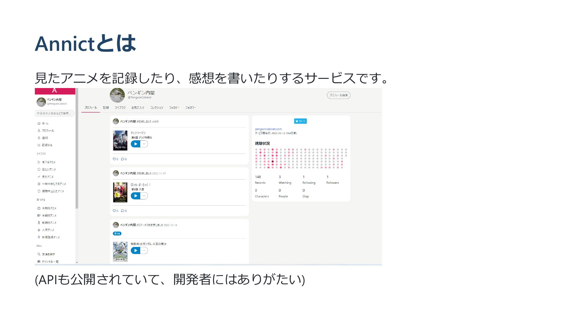This screenshot has height=319, width=567.
Task: Click the sidebar vertical scrollbar
Action: pyautogui.click(x=77, y=149)
